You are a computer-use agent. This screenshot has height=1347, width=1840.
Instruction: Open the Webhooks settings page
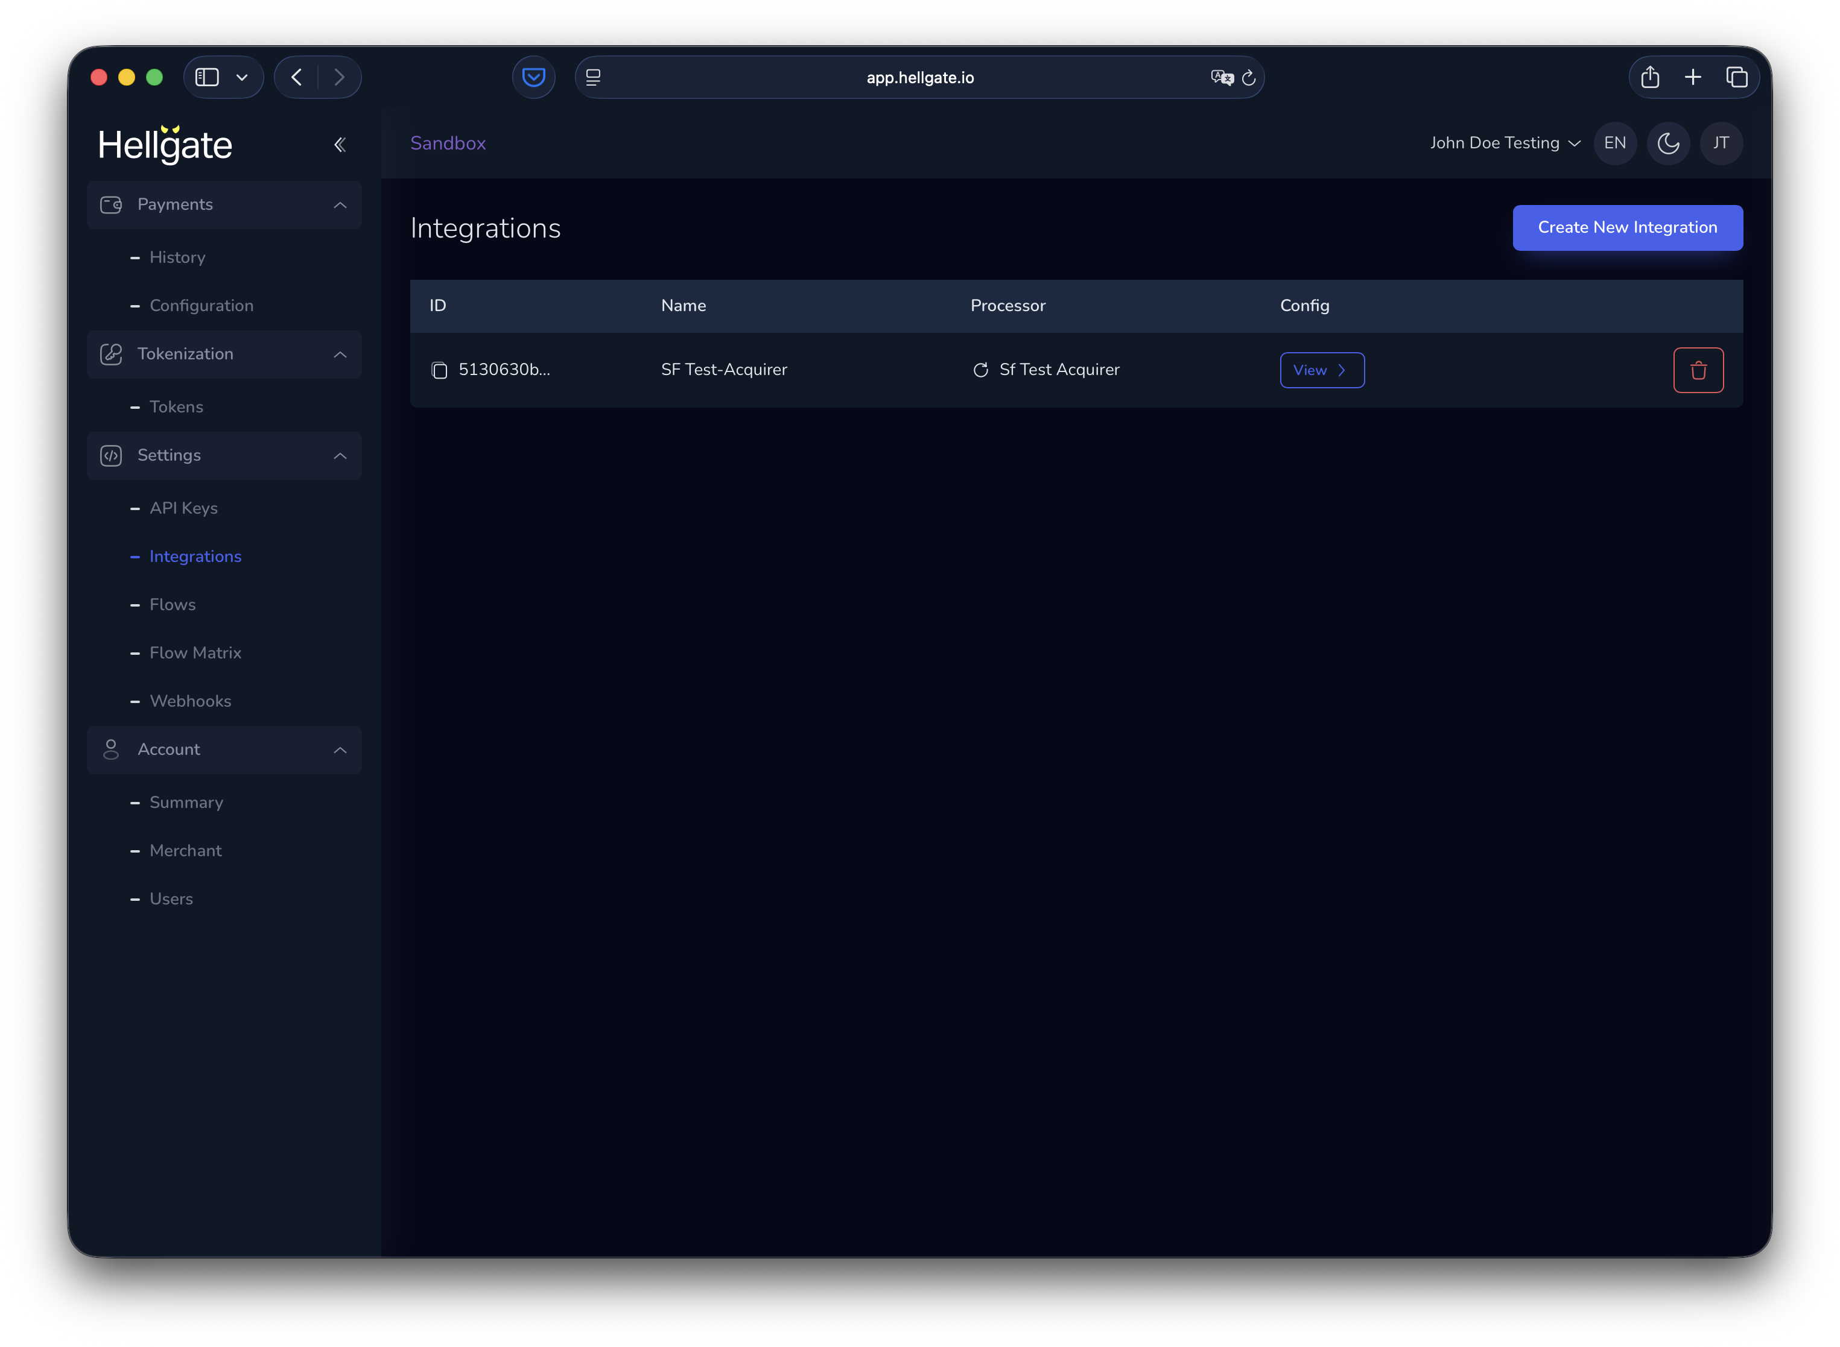coord(190,701)
